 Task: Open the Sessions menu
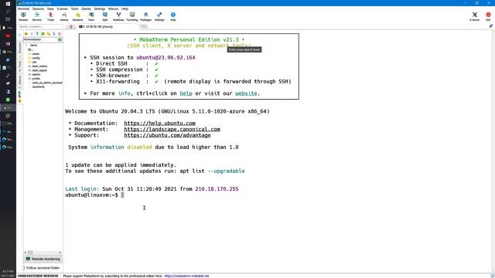[x=38, y=8]
